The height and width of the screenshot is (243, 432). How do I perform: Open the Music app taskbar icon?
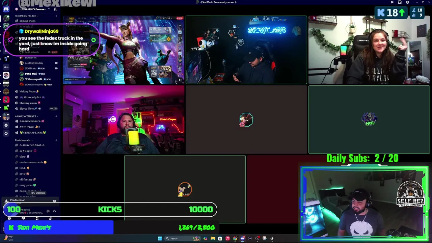[227, 239]
